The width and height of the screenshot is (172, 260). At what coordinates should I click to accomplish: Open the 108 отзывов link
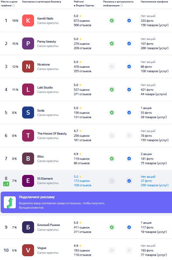point(82,185)
